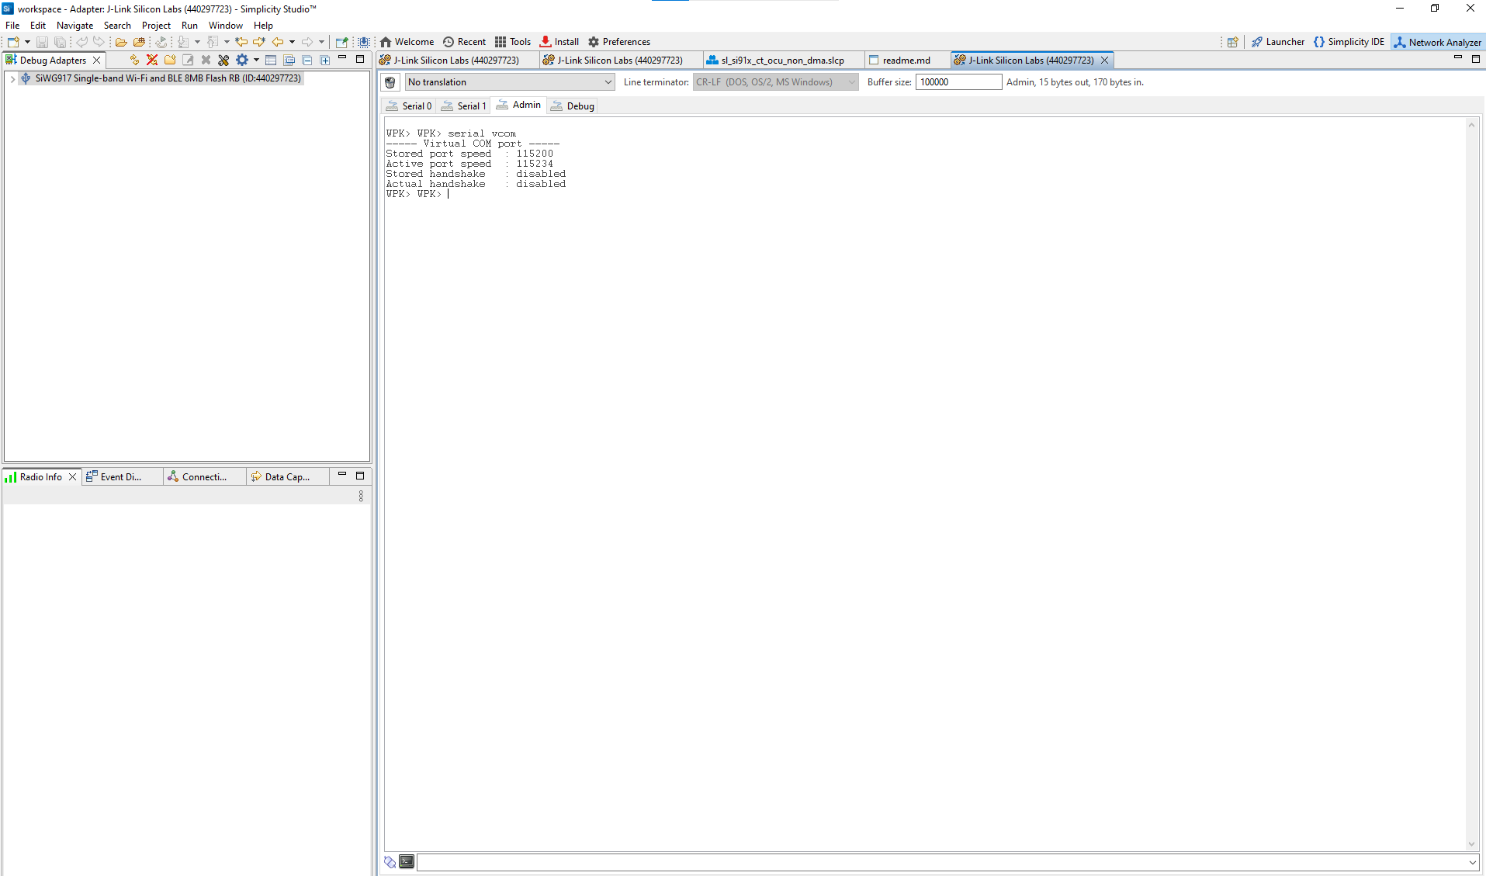Image resolution: width=1486 pixels, height=876 pixels.
Task: Open the readme.md editor tab
Action: pos(906,61)
